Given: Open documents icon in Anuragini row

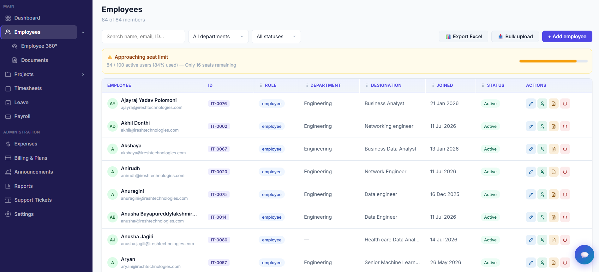Looking at the screenshot, I should (x=554, y=194).
